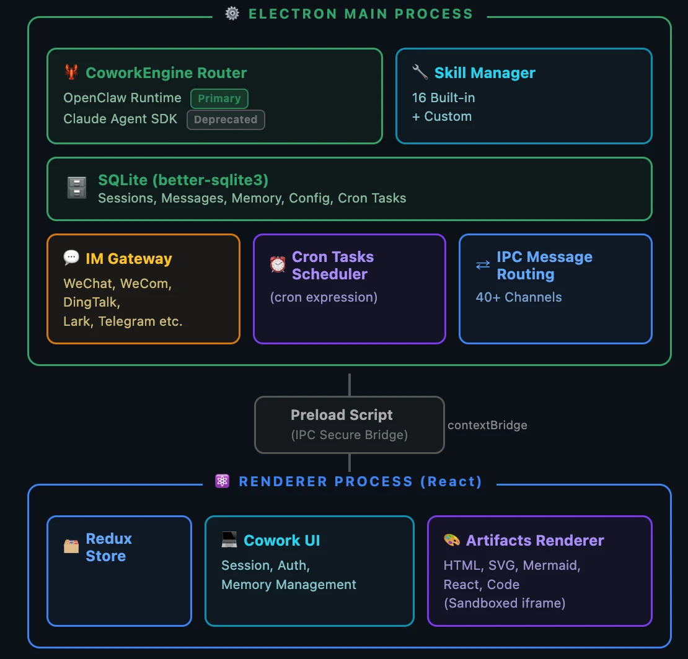Click the gear icon beside Electron Main Process
Viewport: 688px width, 659px height.
[232, 14]
